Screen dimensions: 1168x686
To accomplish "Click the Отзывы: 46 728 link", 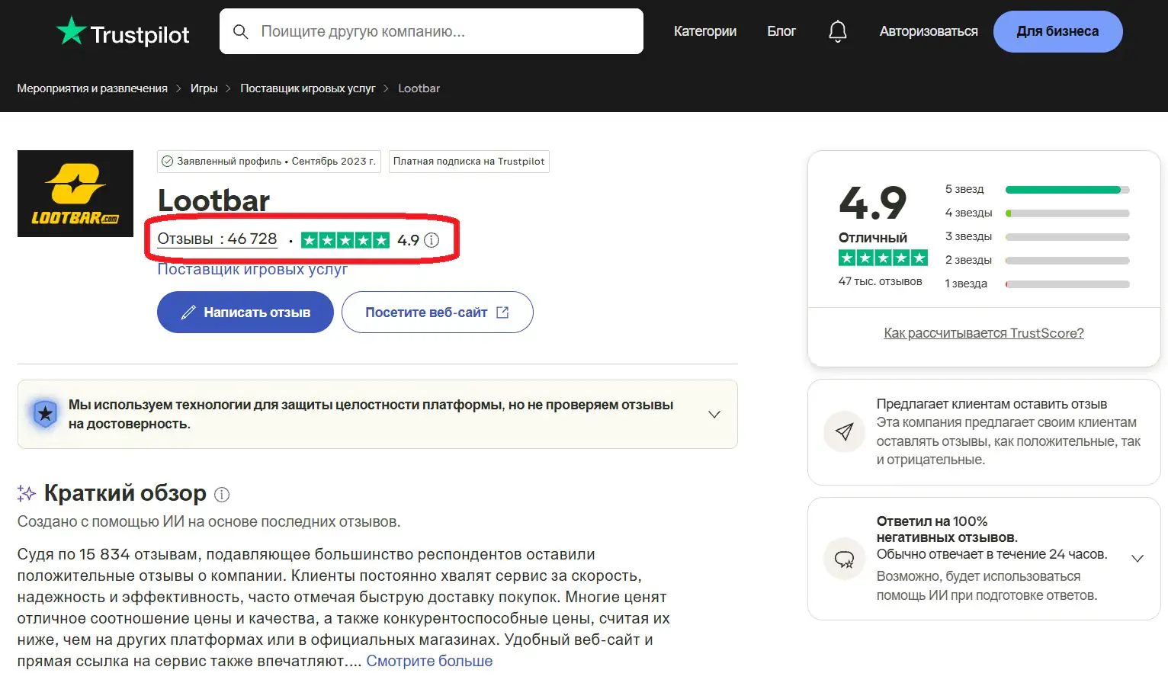I will tap(217, 239).
